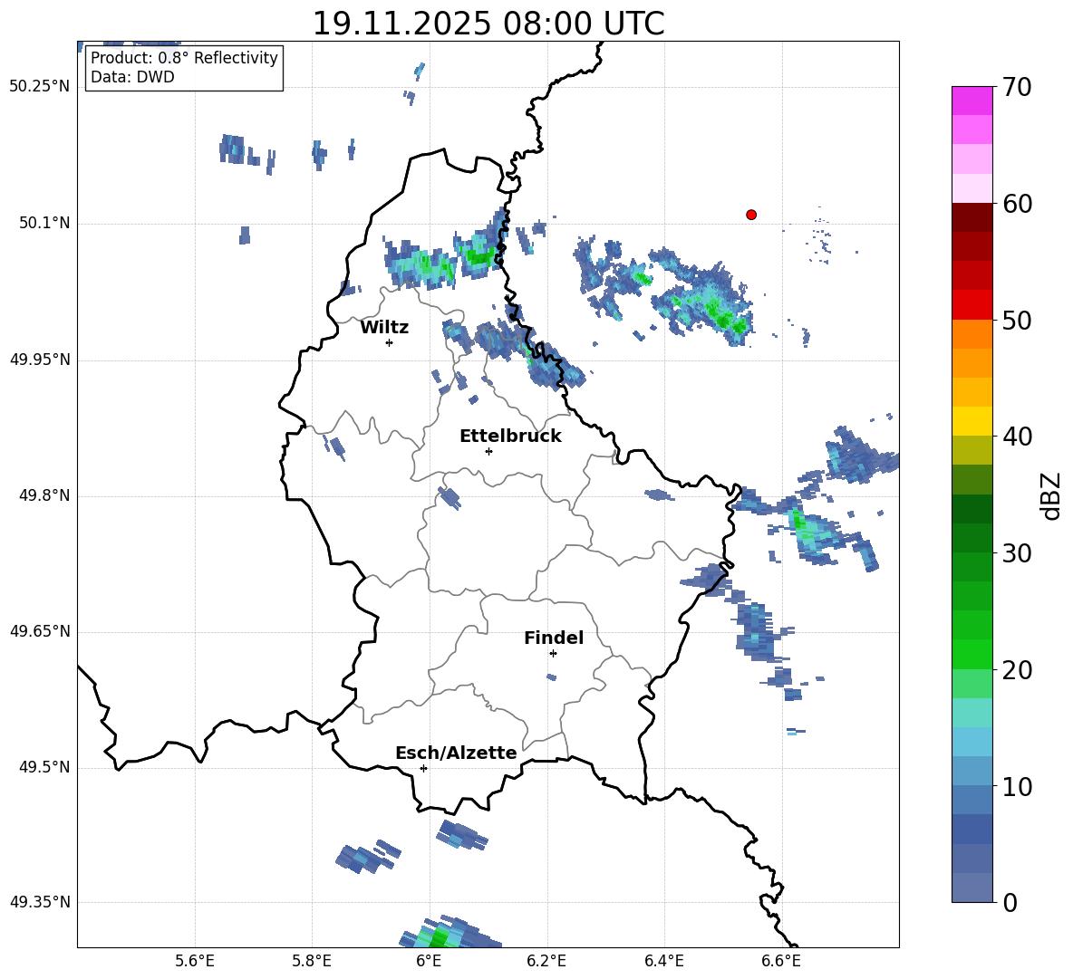Click the radar echo cluster southwest of red dot
1073x979 pixels.
pos(705,301)
